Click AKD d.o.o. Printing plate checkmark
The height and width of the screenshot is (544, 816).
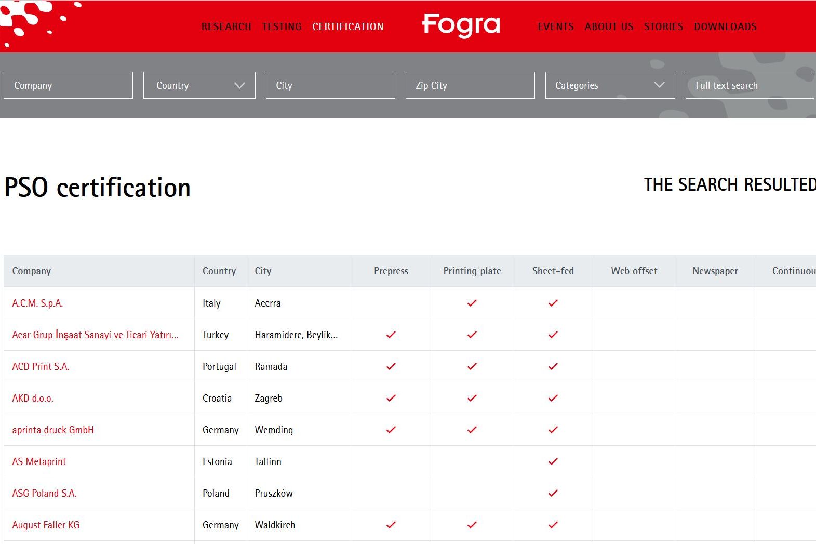[x=472, y=398]
